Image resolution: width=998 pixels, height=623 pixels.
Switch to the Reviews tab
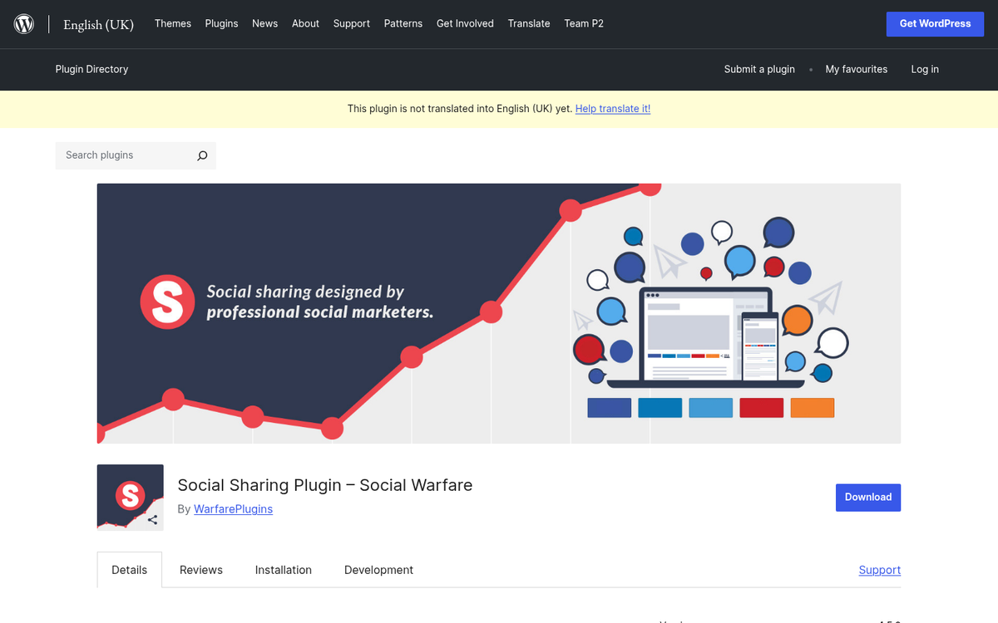(200, 570)
